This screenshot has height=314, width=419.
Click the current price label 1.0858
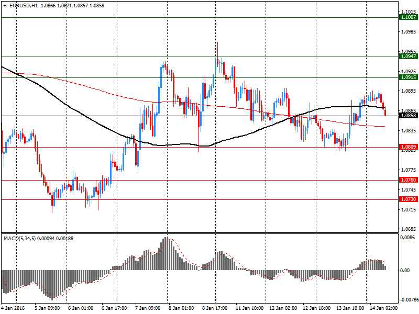pyautogui.click(x=409, y=116)
